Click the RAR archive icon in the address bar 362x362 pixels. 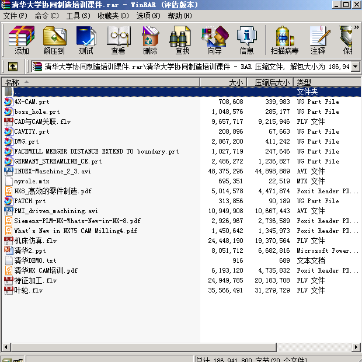pyautogui.click(x=37, y=67)
